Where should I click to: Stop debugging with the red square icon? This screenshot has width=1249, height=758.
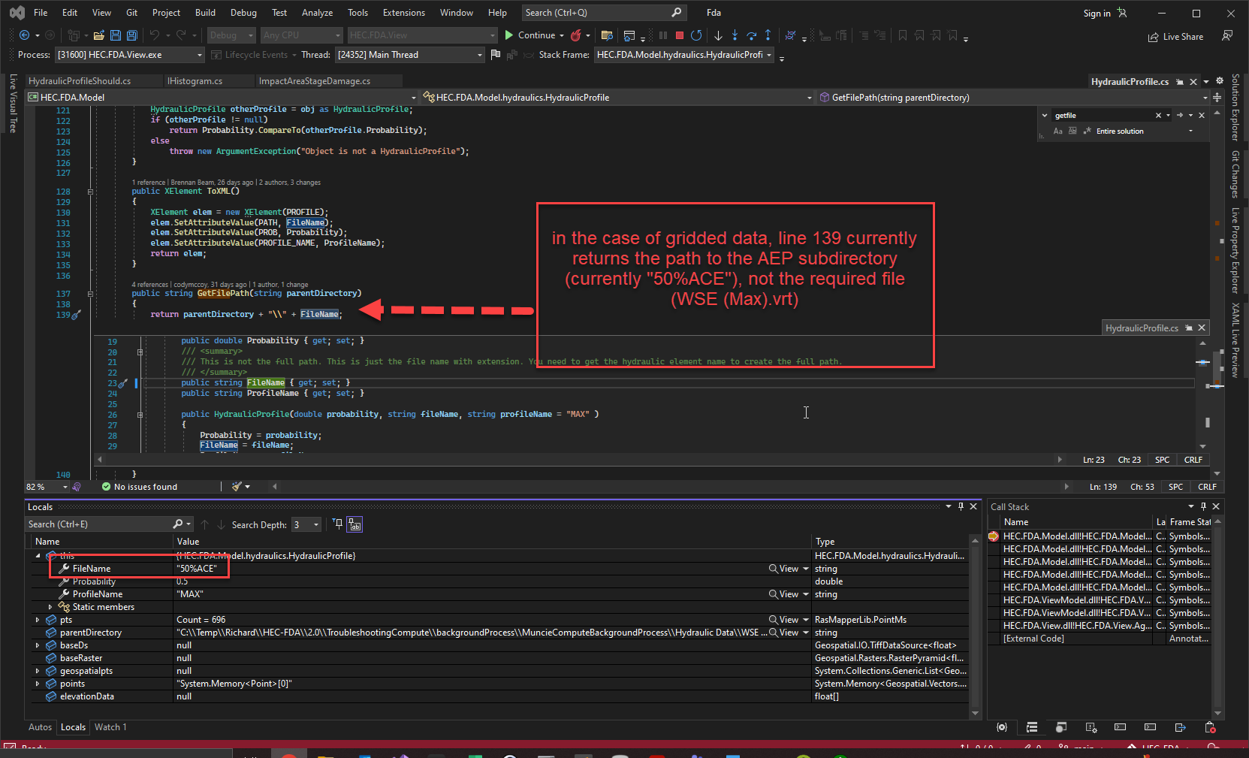(679, 35)
